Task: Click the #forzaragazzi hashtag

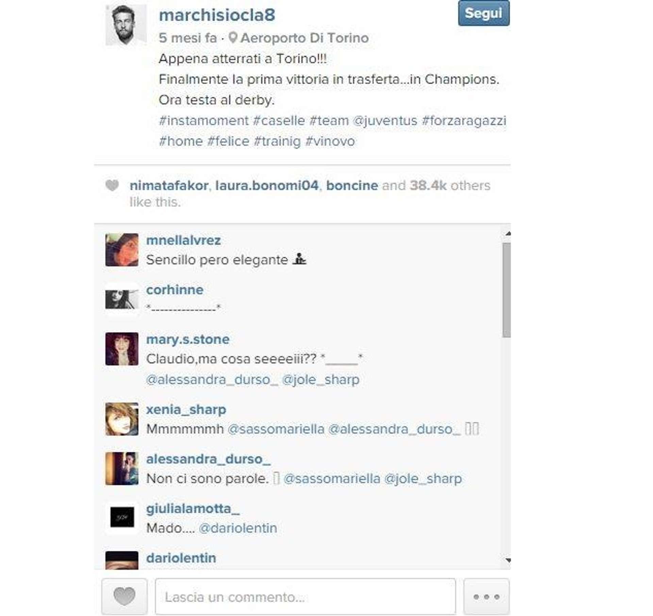Action: tap(464, 121)
